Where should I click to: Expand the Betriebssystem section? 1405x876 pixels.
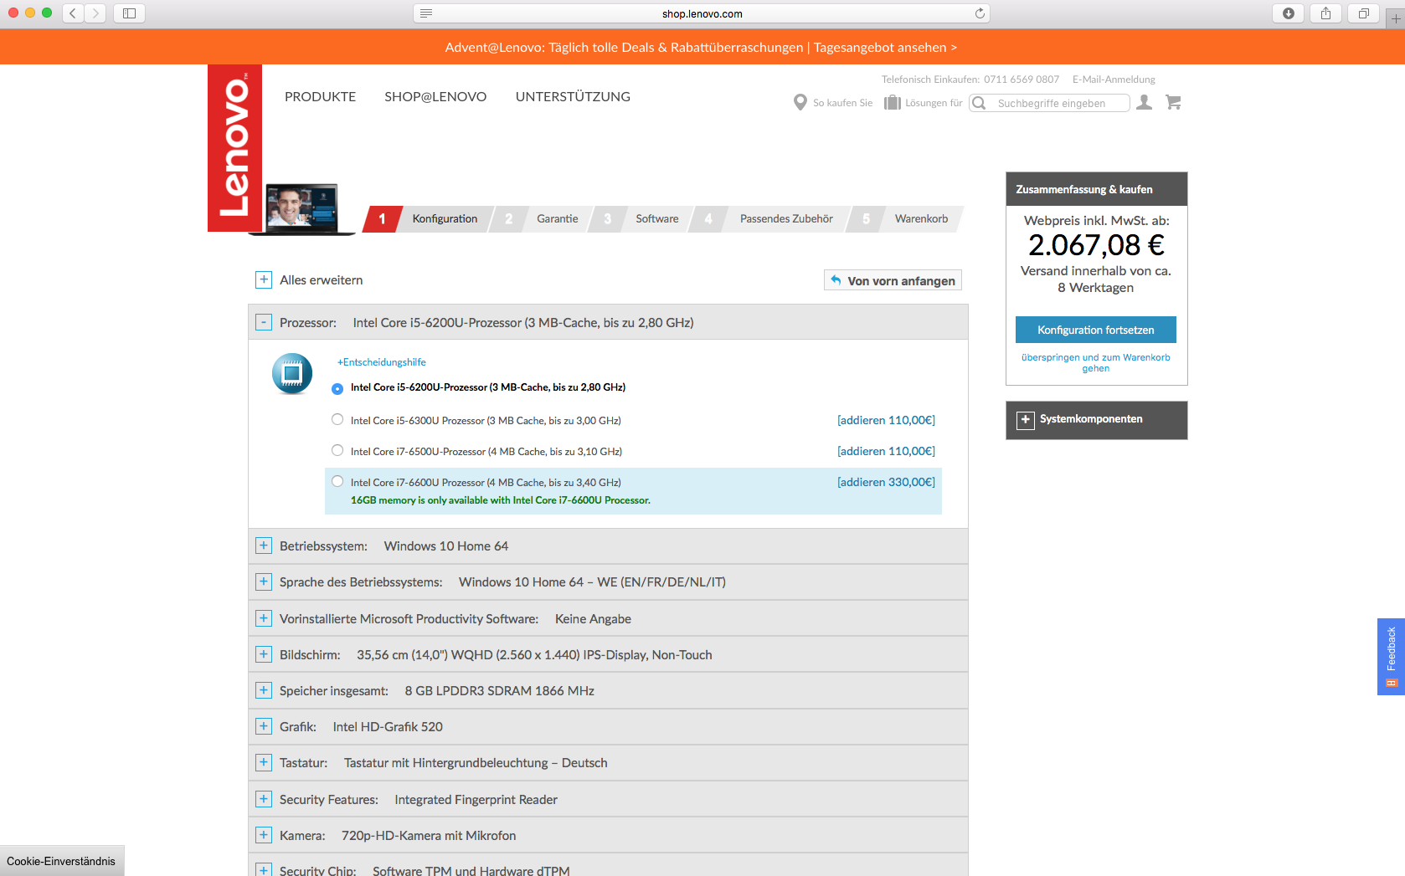coord(264,546)
